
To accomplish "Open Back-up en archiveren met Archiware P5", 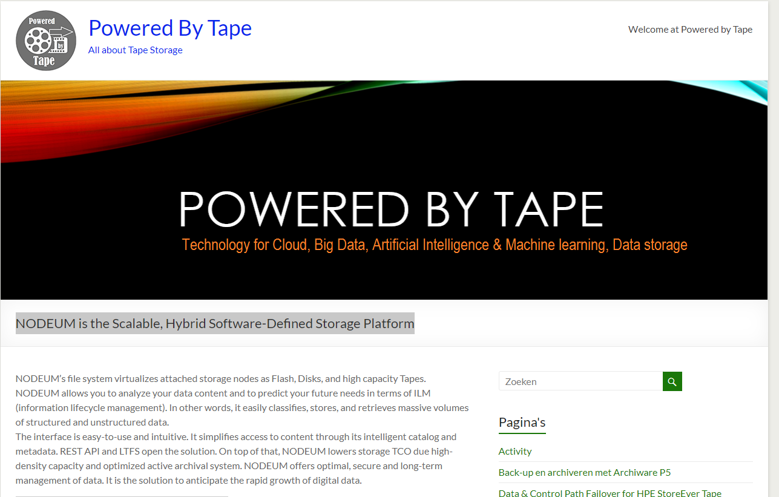I will 585,472.
